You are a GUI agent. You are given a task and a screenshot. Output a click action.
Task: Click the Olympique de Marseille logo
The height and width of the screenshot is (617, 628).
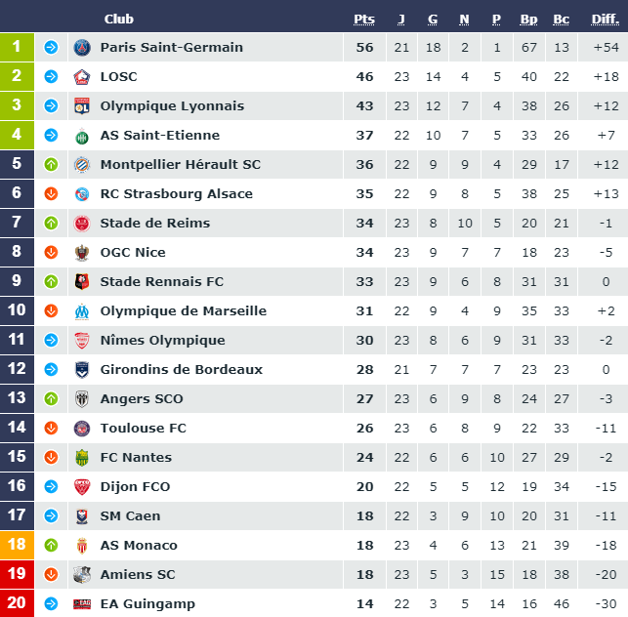click(x=82, y=311)
